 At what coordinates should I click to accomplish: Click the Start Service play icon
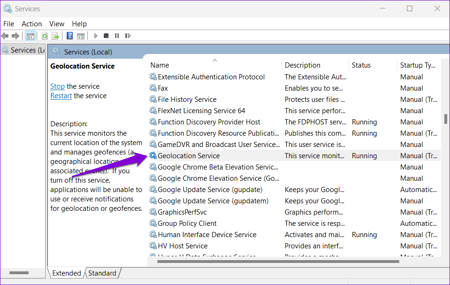click(96, 36)
